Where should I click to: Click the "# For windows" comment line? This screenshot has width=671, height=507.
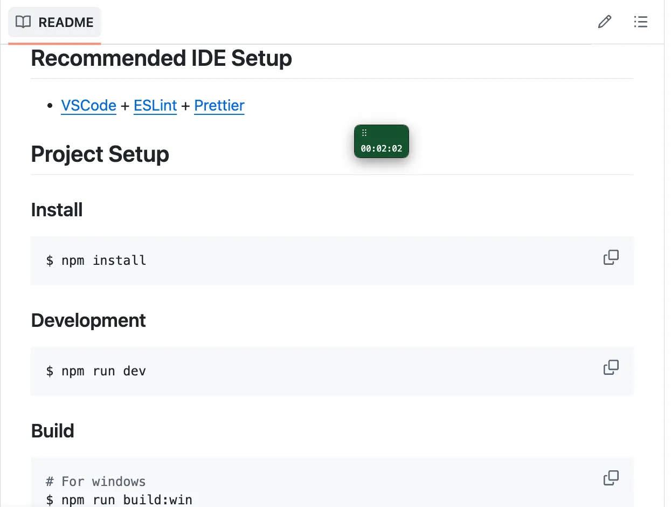point(96,481)
